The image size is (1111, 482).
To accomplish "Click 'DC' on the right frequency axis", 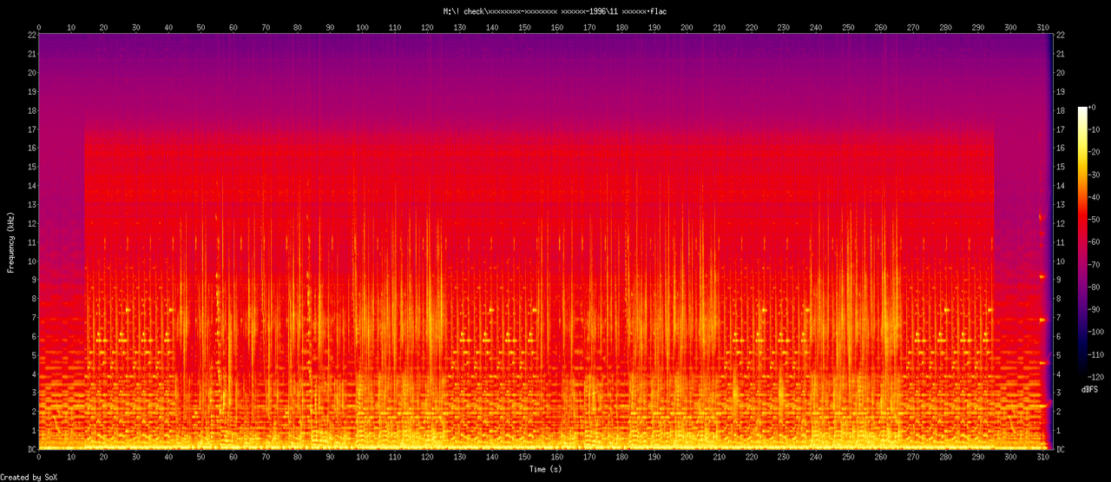I will coord(1062,449).
